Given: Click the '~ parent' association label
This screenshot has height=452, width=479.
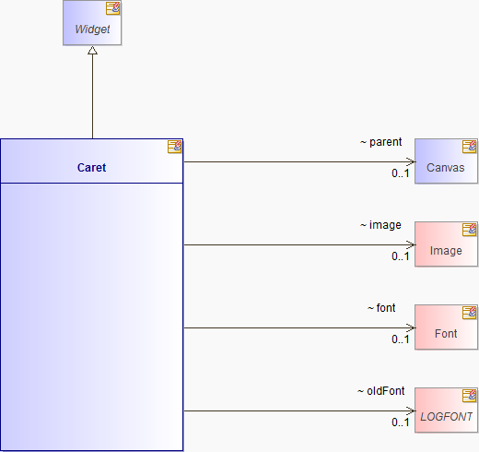Looking at the screenshot, I should [380, 142].
